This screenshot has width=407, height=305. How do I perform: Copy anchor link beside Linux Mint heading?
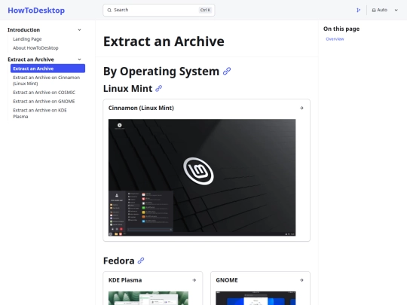(x=158, y=89)
